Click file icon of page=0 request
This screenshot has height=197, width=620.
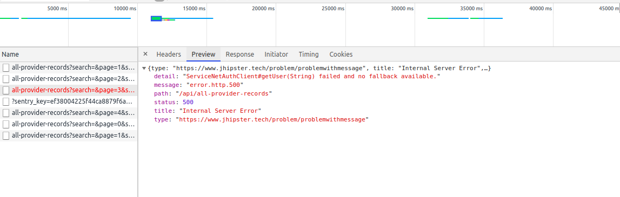[6, 124]
